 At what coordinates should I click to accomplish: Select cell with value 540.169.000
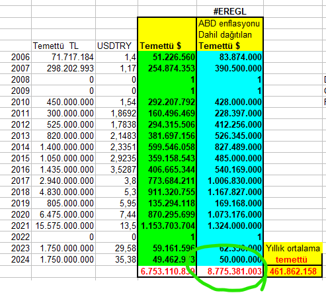coord(229,169)
